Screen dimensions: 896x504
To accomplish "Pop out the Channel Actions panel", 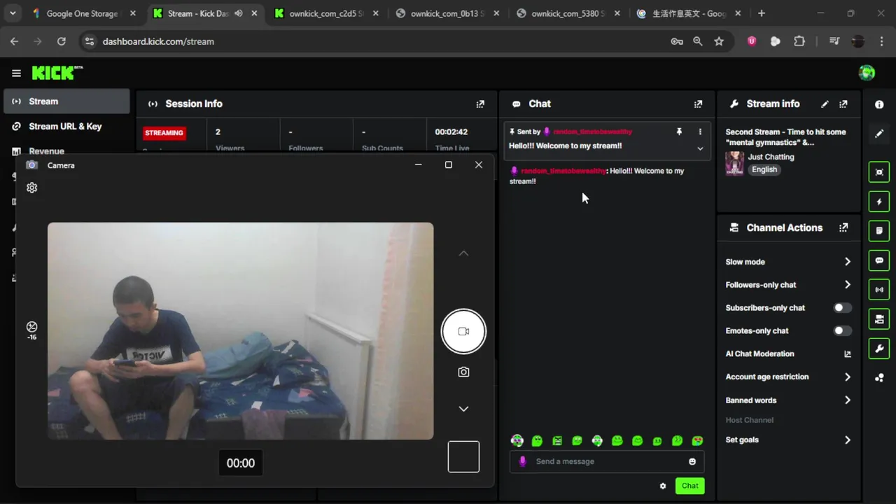I will 843,227.
